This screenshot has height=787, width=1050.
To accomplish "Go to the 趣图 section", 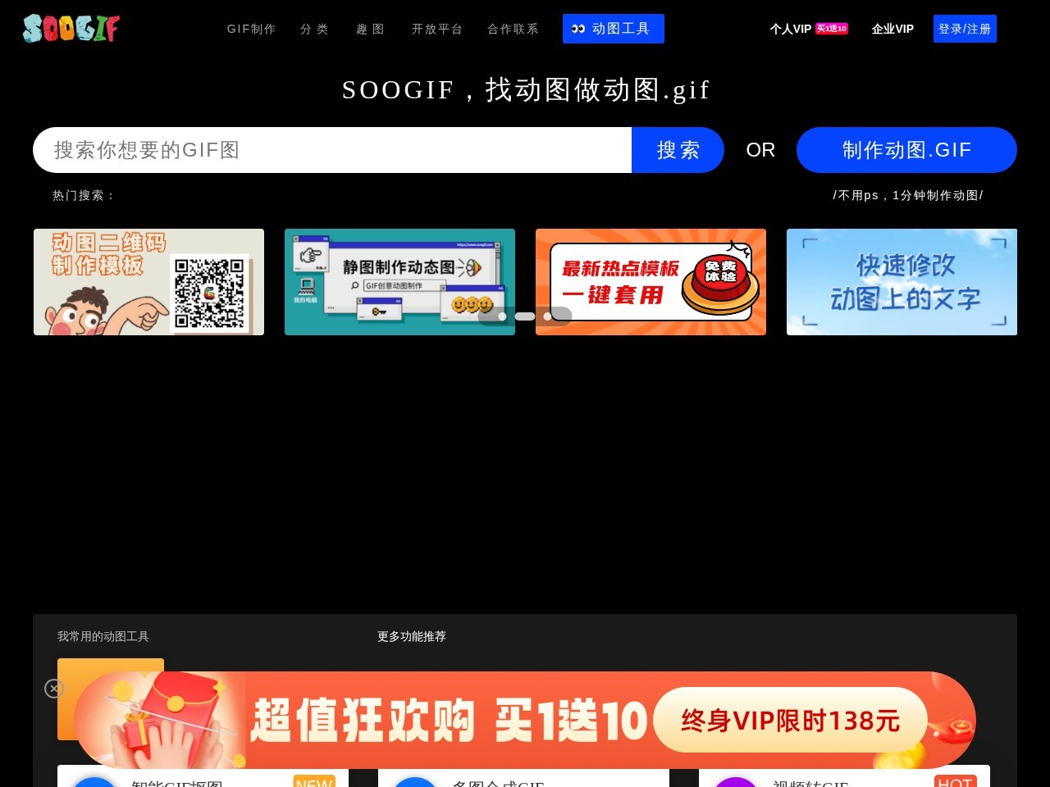I will coord(370,29).
